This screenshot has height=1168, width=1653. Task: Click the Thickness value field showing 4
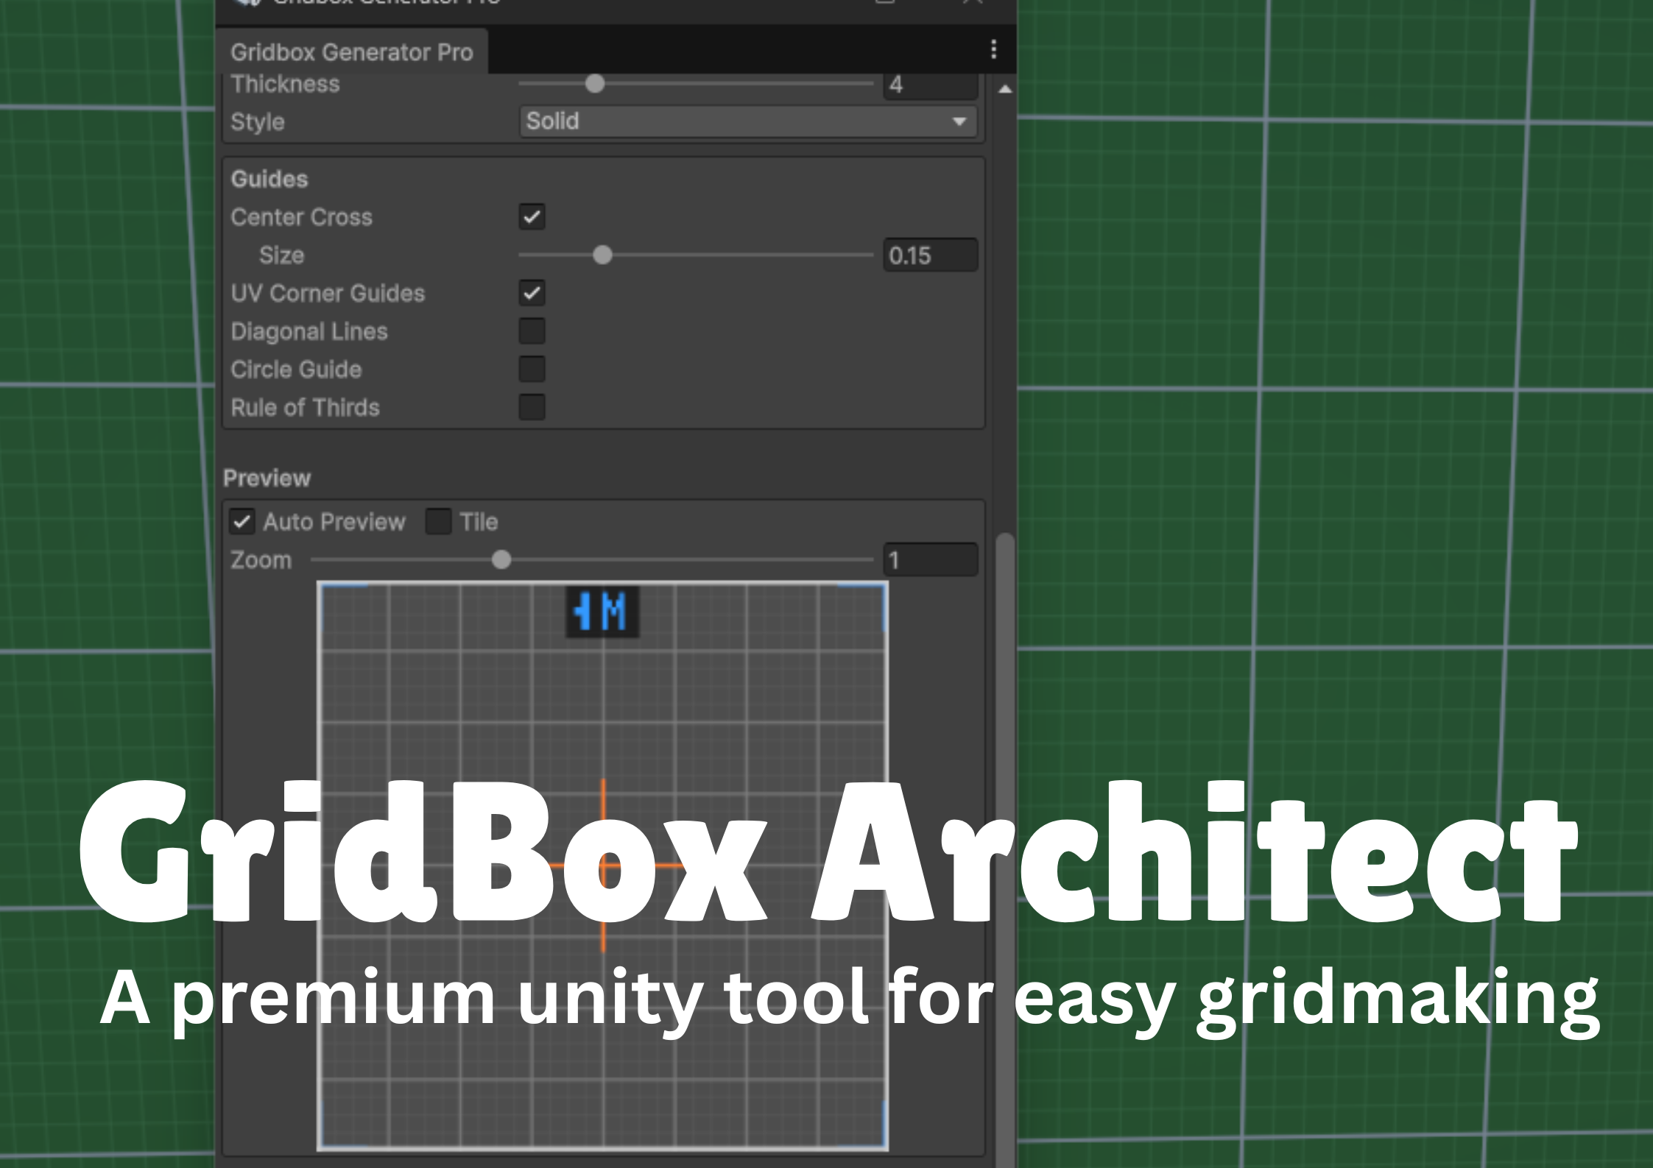click(x=931, y=85)
